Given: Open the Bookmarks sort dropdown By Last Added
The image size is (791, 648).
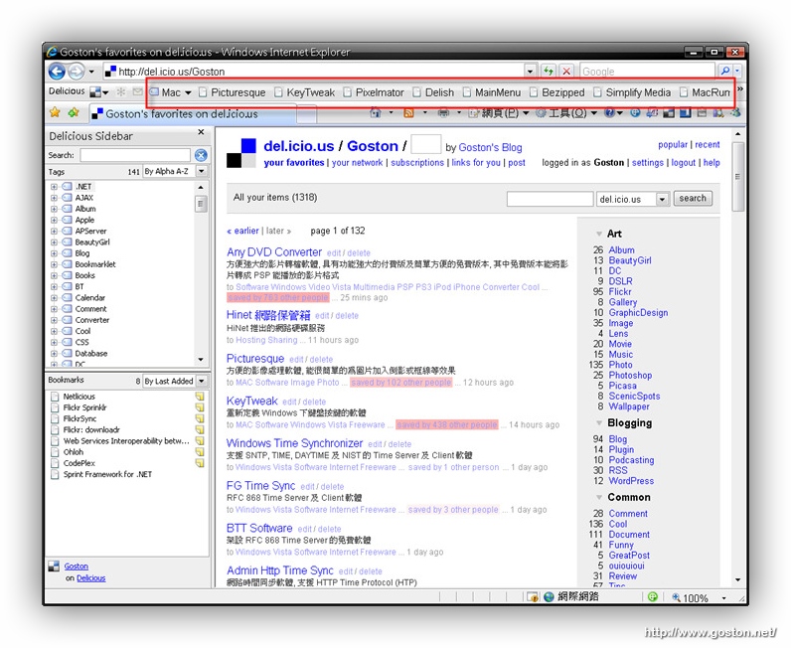Looking at the screenshot, I should point(202,381).
